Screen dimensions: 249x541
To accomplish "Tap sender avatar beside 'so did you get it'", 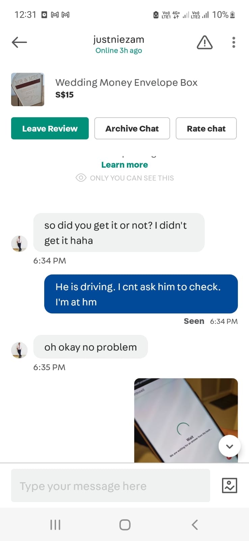I will point(19,243).
